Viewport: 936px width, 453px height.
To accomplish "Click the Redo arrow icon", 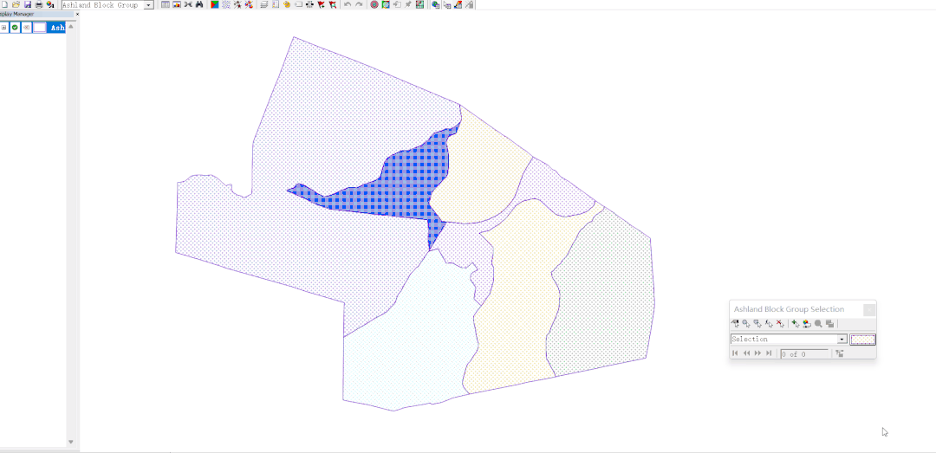I will [359, 4].
